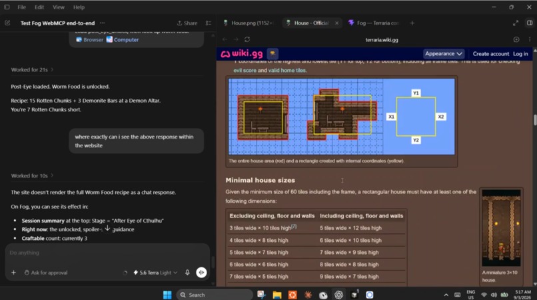Image resolution: width=537 pixels, height=300 pixels.
Task: Click the plus attachment icon in chat box
Action: (x=13, y=273)
